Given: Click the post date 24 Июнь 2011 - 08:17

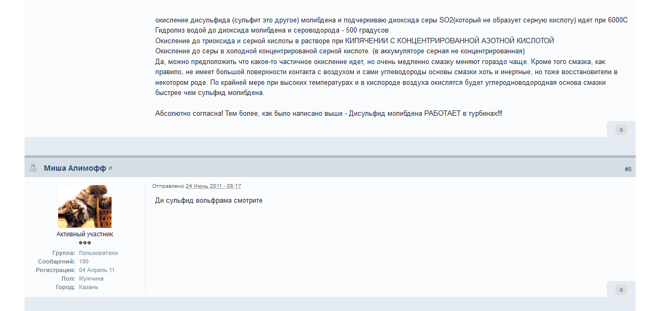Looking at the screenshot, I should point(214,186).
